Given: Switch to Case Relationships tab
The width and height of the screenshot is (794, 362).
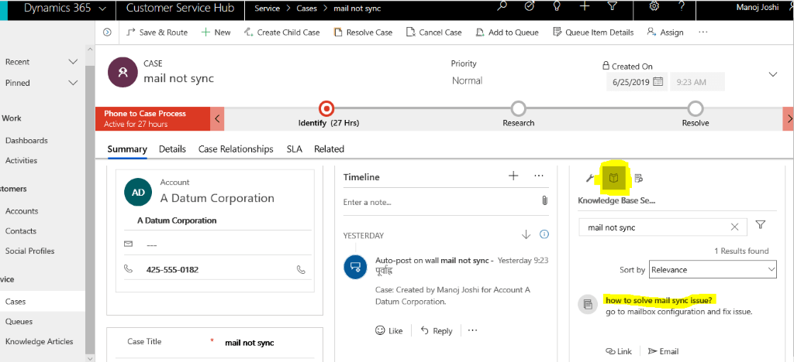Looking at the screenshot, I should [x=236, y=149].
